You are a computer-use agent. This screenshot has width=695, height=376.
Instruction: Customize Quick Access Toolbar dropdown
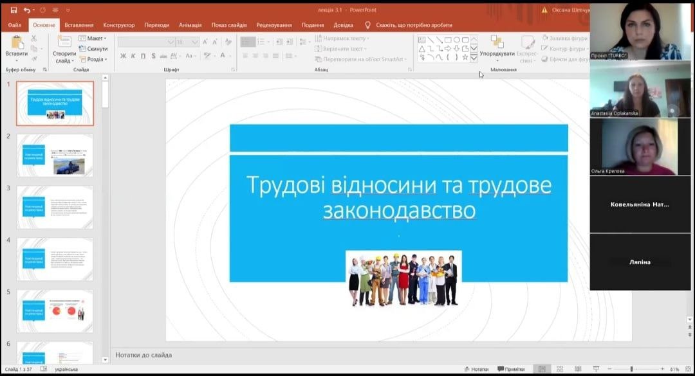tap(68, 10)
